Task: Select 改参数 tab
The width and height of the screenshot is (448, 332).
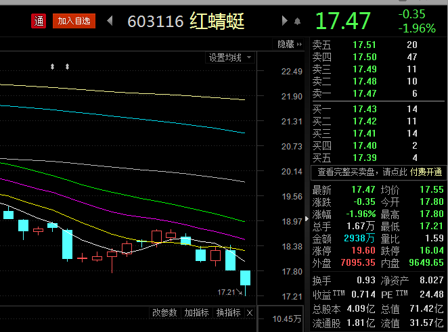Action: (164, 312)
